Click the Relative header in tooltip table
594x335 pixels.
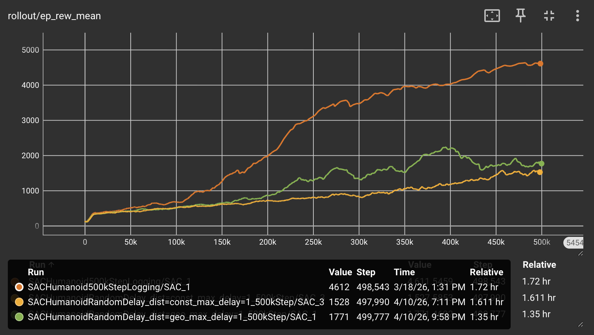(x=486, y=272)
